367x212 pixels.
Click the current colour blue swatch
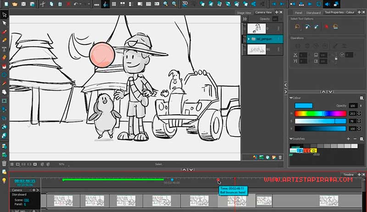[304, 106]
